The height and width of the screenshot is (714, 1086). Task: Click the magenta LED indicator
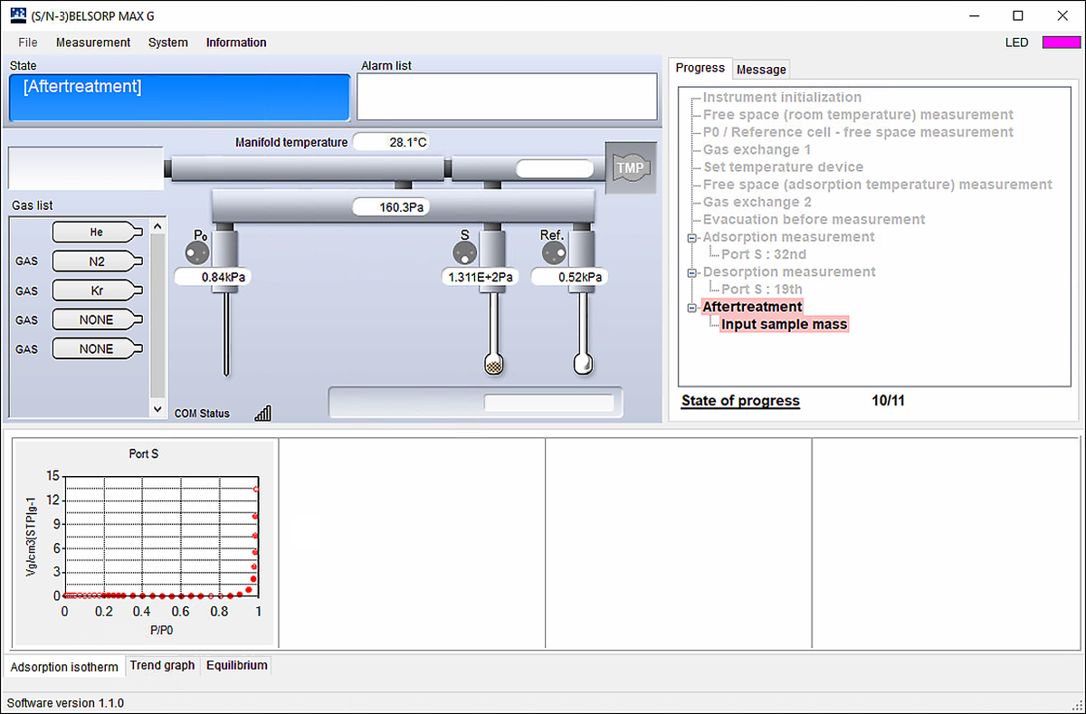tap(1061, 43)
